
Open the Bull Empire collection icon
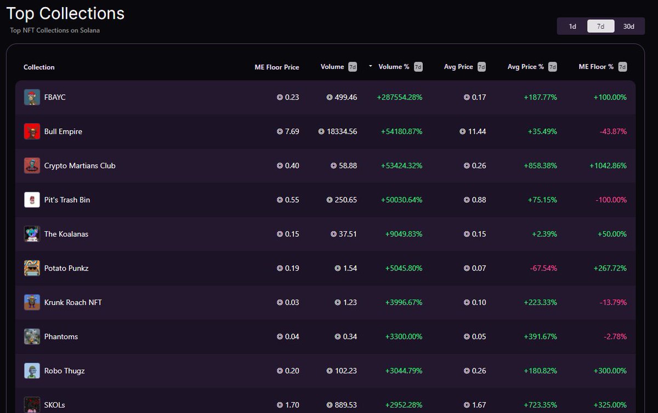[x=32, y=131]
